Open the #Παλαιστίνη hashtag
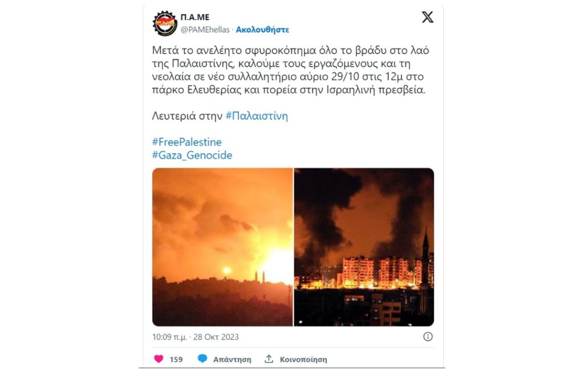The width and height of the screenshot is (584, 372). 257,116
